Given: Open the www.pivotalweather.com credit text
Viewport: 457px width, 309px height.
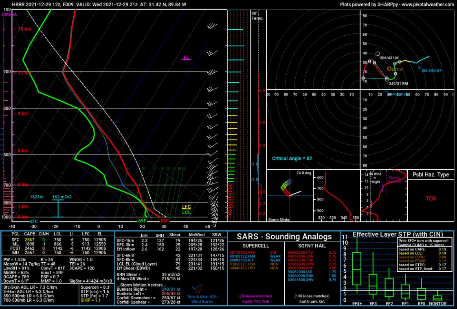Looking at the screenshot, I should pos(428,4).
